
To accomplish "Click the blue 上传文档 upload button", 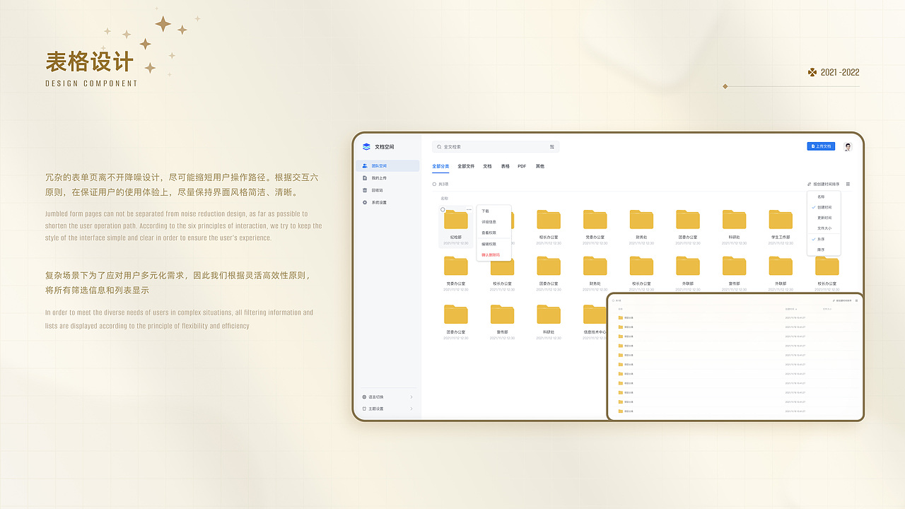I will (x=821, y=146).
